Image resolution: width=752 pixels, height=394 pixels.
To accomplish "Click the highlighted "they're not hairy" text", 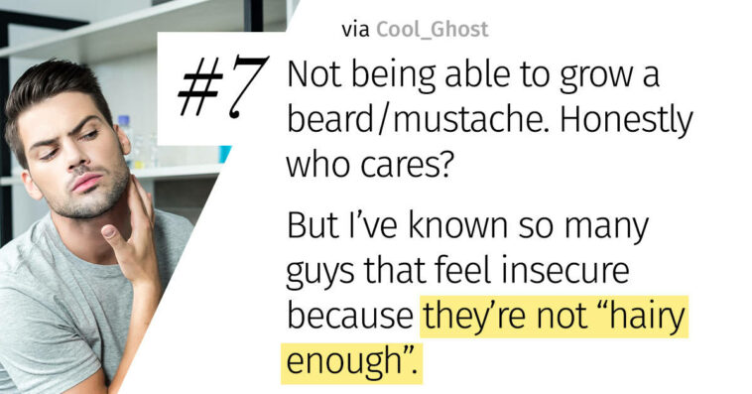I will click(x=555, y=317).
